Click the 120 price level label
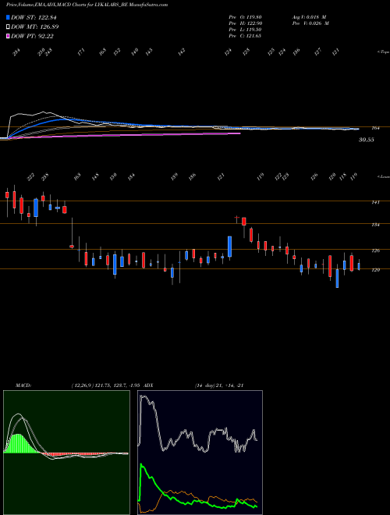 pos(375,270)
